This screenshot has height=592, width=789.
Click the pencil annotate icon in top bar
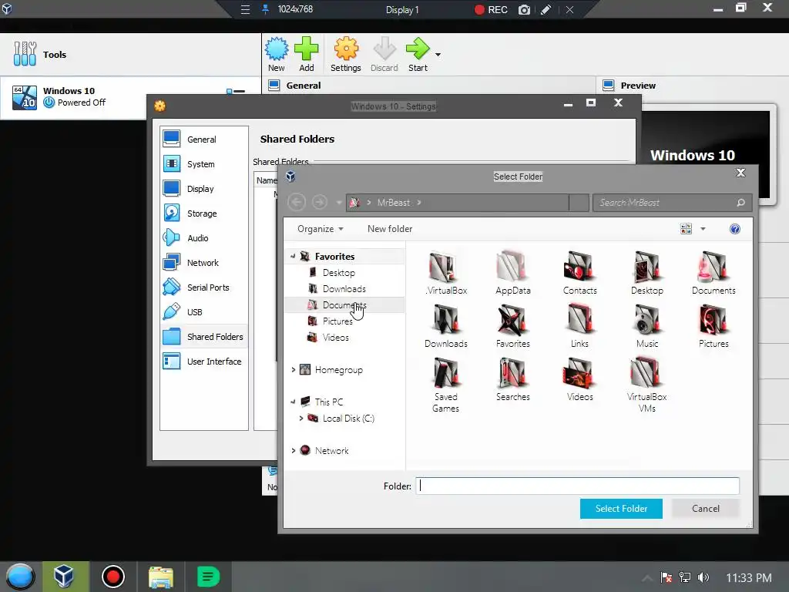(x=546, y=9)
